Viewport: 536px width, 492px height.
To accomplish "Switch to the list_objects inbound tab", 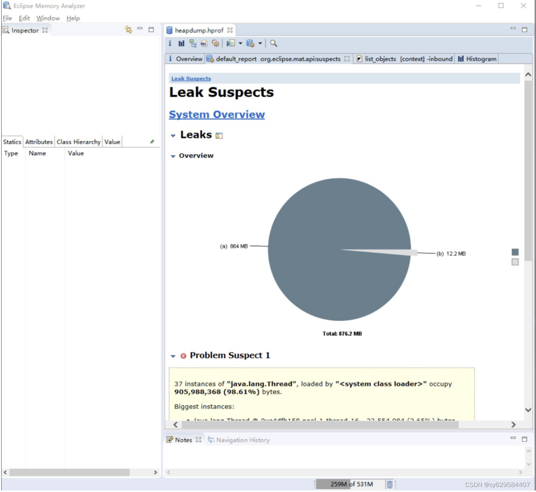I will point(404,59).
